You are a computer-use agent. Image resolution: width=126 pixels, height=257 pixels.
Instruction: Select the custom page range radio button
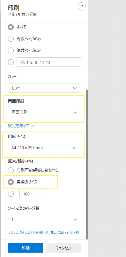coord(11,62)
